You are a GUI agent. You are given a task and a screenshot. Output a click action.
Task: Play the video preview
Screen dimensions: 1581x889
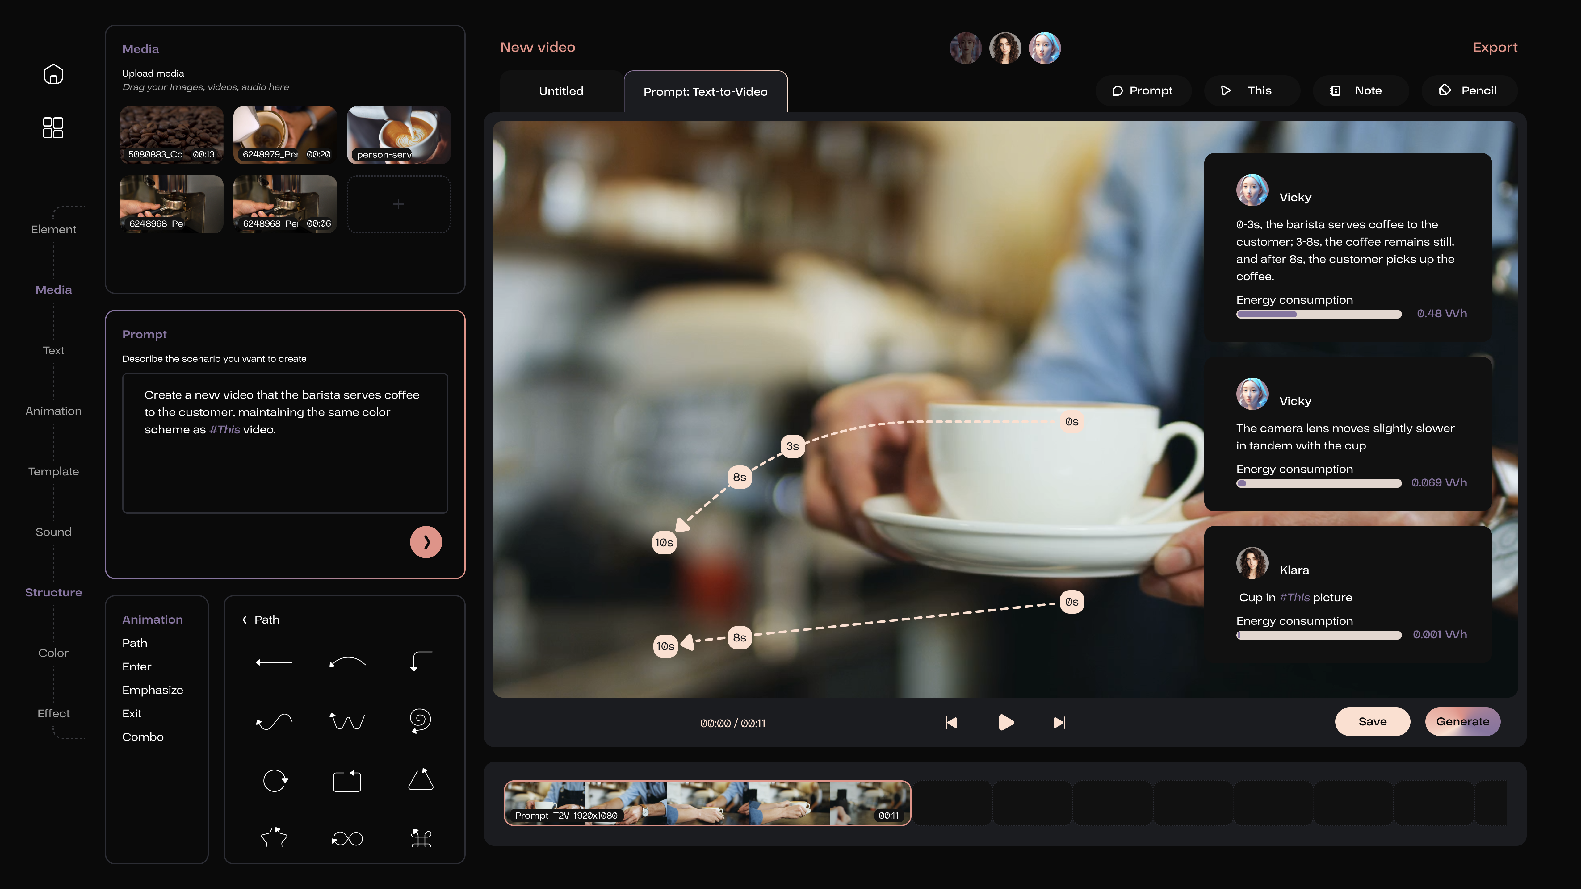(1005, 722)
